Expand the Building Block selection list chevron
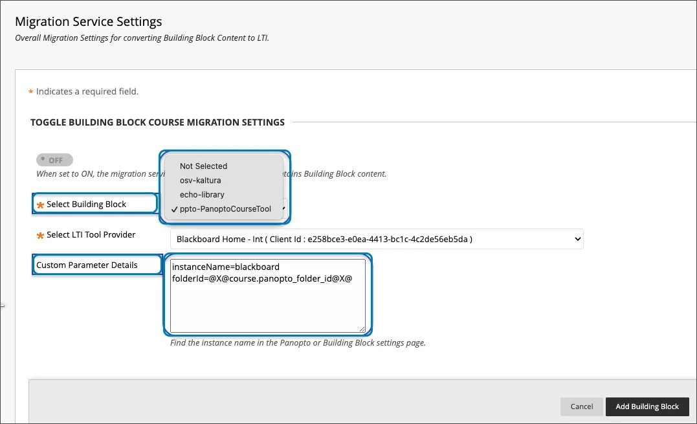This screenshot has height=424, width=697. tap(283, 209)
